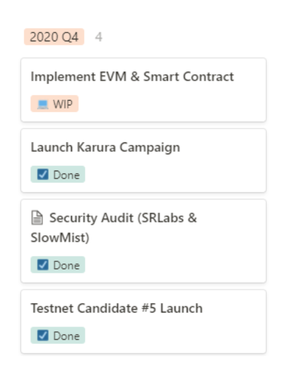Click the word SlowMist) in the audit card
Image resolution: width=287 pixels, height=392 pixels.
(60, 238)
